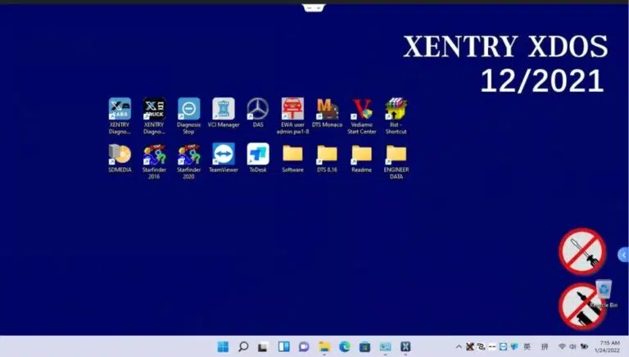Open XENTRY Diagnosis Cars shortcut
This screenshot has width=629, height=357.
click(120, 109)
